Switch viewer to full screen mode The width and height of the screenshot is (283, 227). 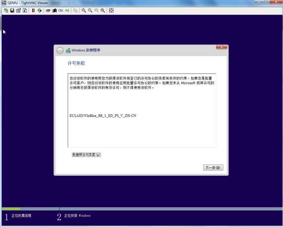click(x=111, y=10)
